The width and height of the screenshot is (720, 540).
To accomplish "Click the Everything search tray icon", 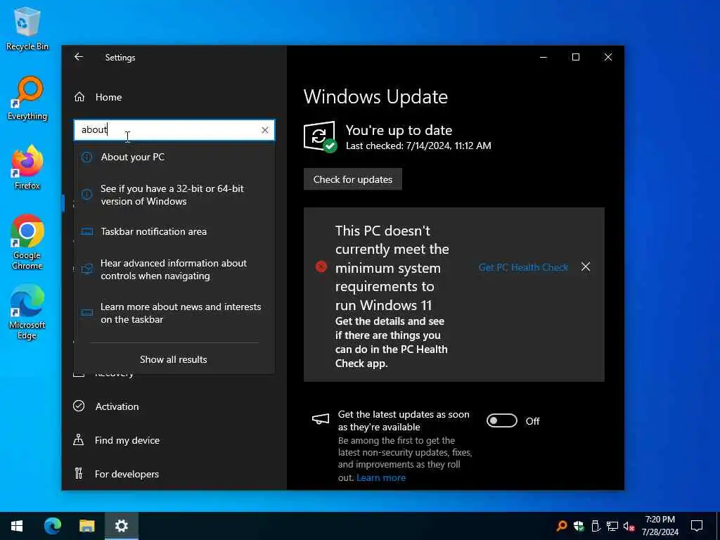I will pyautogui.click(x=562, y=526).
